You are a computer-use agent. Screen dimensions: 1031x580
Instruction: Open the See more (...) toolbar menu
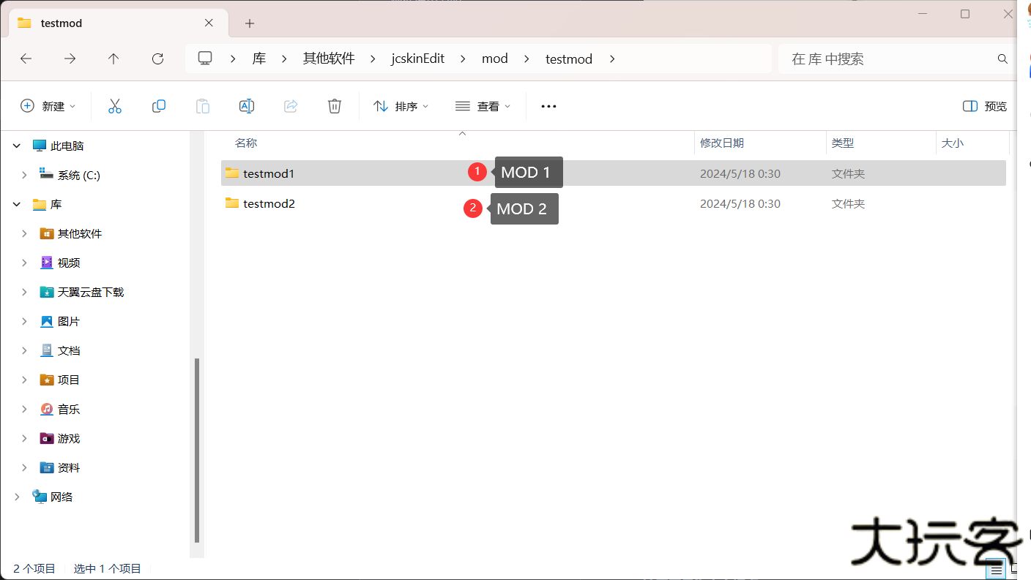548,105
